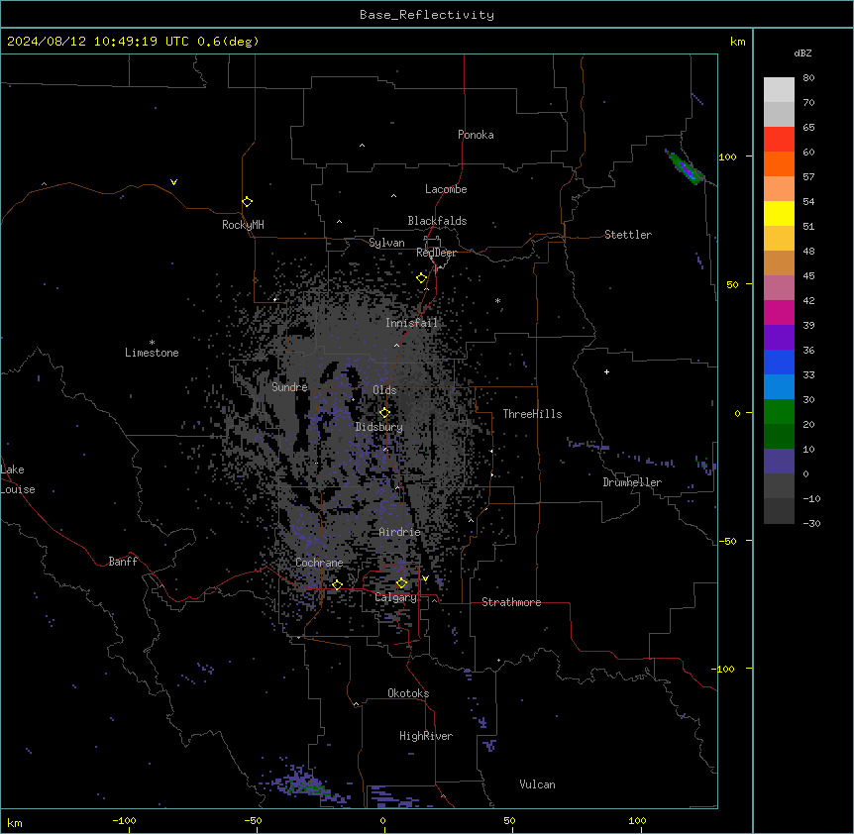Click the Calgary city label
The image size is (854, 834).
(395, 597)
